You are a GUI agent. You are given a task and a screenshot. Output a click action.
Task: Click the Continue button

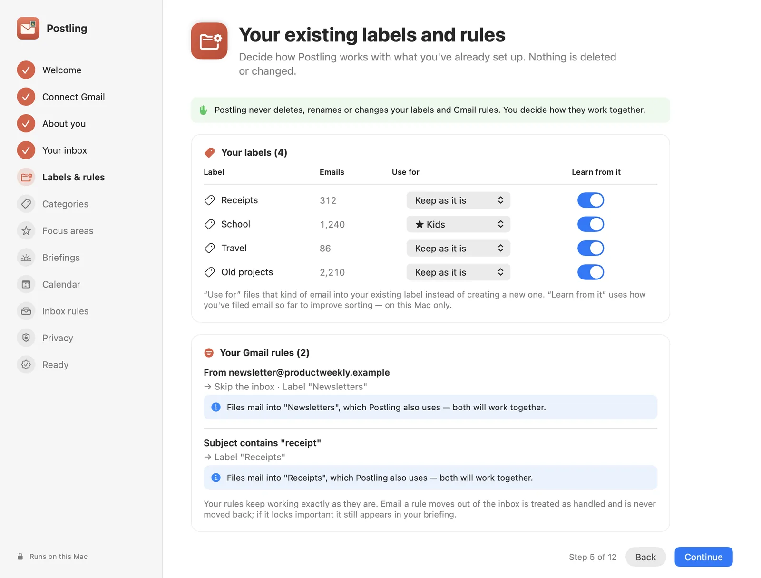coord(703,557)
